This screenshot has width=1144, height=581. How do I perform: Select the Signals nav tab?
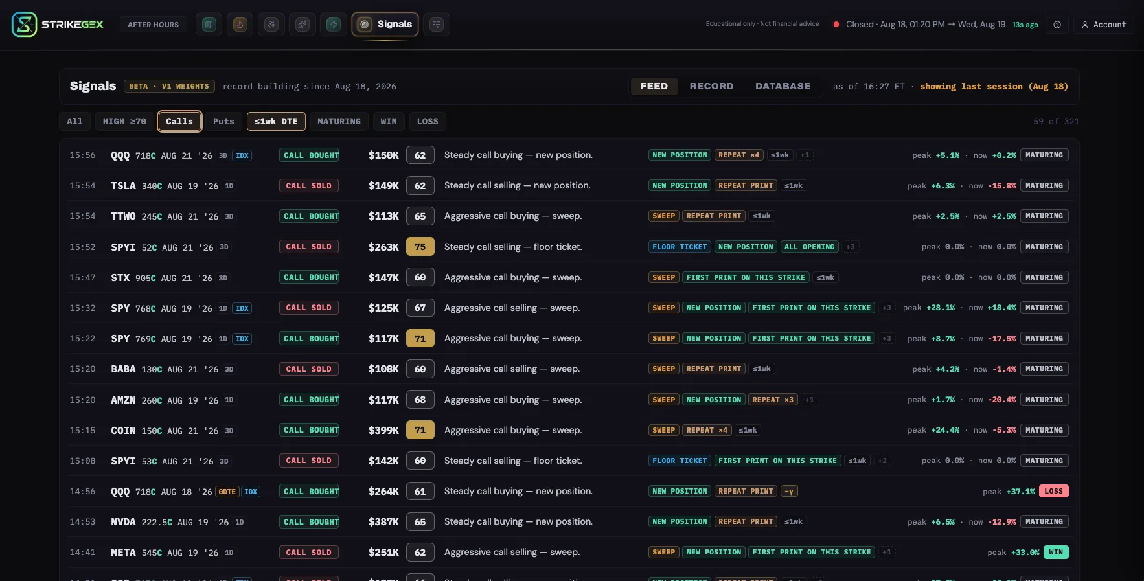click(x=385, y=25)
